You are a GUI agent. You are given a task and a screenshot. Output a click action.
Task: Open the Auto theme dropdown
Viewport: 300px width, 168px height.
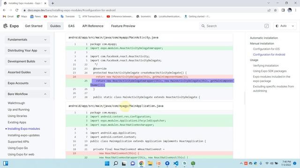pos(285,26)
